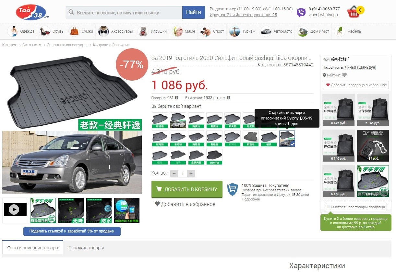
Task: Choose the 新天籁 variant option
Action: pyautogui.click(x=233, y=120)
